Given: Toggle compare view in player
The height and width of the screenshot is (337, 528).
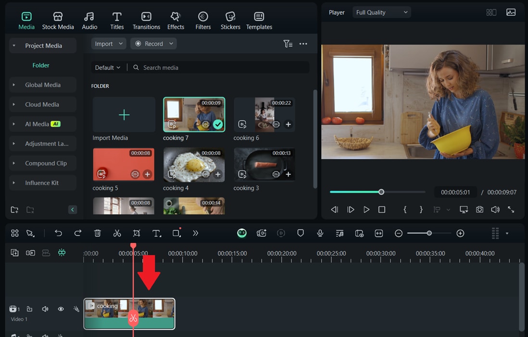Looking at the screenshot, I should tap(491, 13).
